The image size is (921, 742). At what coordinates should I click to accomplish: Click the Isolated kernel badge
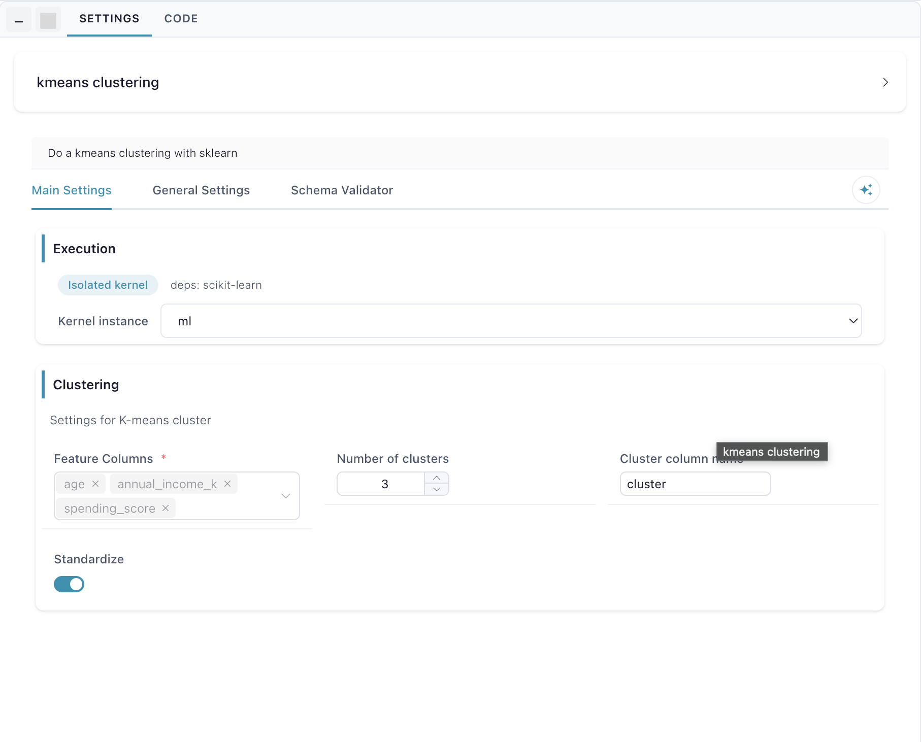(x=108, y=285)
